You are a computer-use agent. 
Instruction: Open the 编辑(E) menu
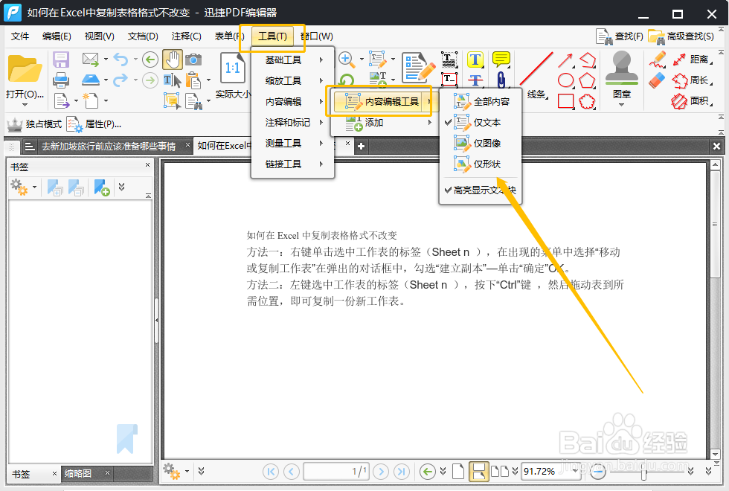57,36
